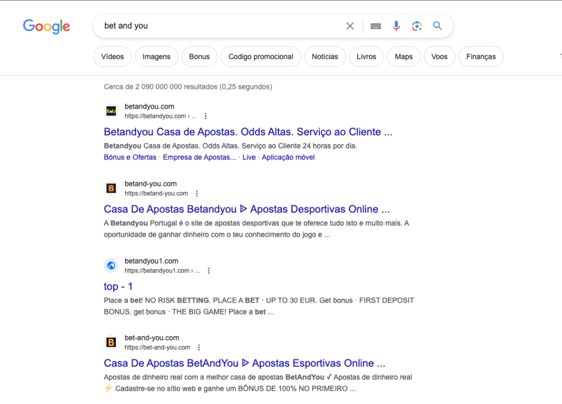Click the blue magnifying glass search icon
The width and height of the screenshot is (562, 404).
(437, 26)
